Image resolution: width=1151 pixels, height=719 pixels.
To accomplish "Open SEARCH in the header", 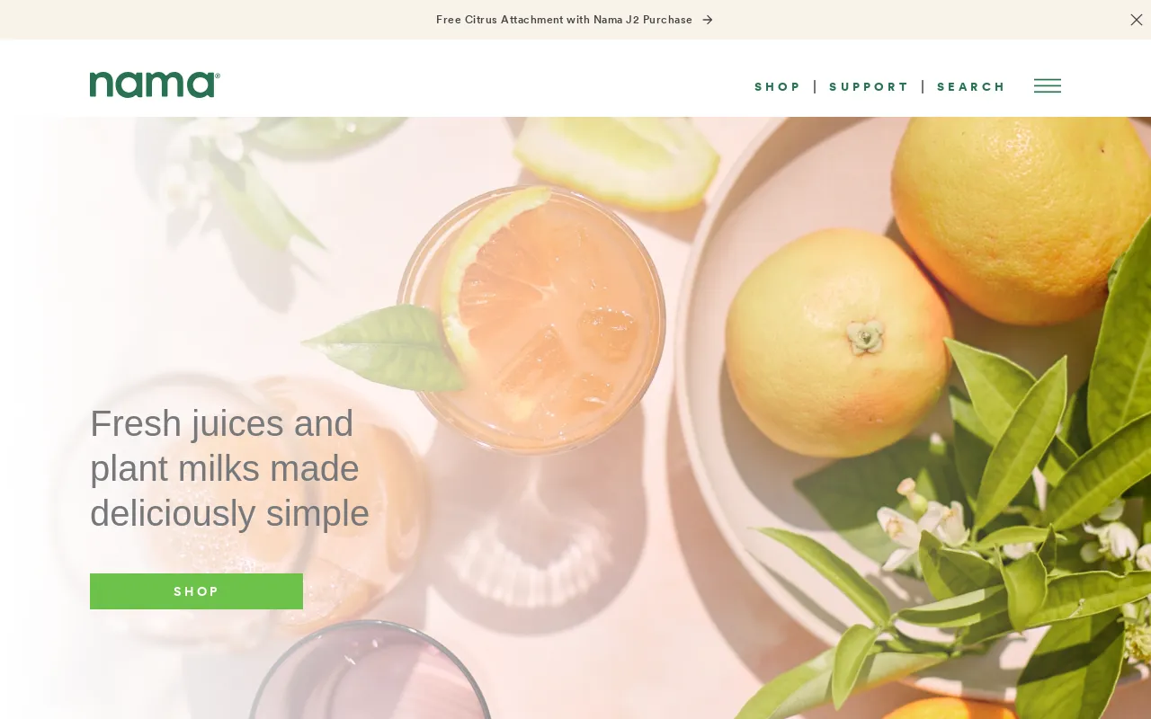I will tap(971, 87).
